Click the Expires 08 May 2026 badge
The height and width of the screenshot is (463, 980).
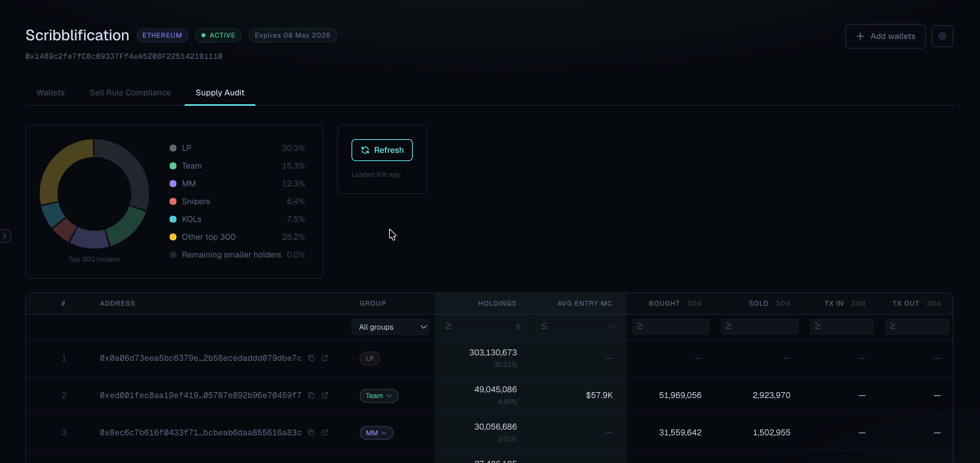293,35
